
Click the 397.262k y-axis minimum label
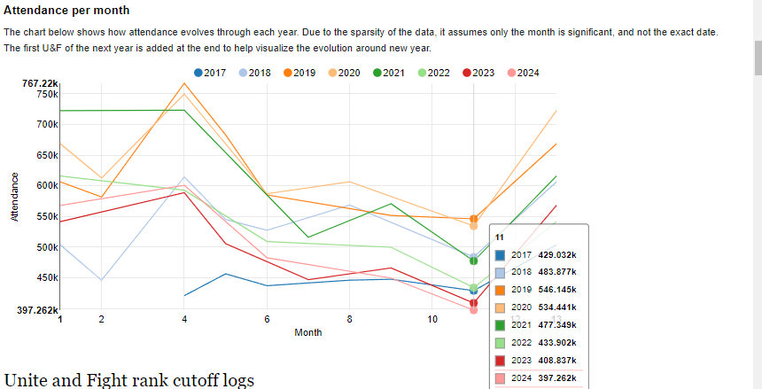(x=38, y=310)
